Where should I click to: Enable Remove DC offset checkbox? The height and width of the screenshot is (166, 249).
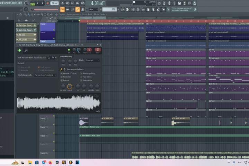coord(62,74)
